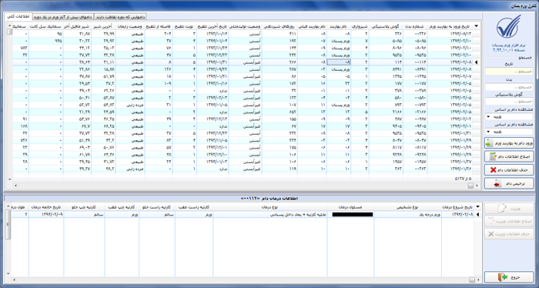Open اصلاح اطلاعات دام to edit animal info

click(x=509, y=156)
